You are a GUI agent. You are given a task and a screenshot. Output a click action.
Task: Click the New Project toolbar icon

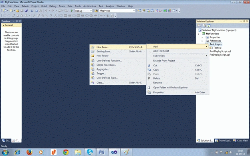5,11
